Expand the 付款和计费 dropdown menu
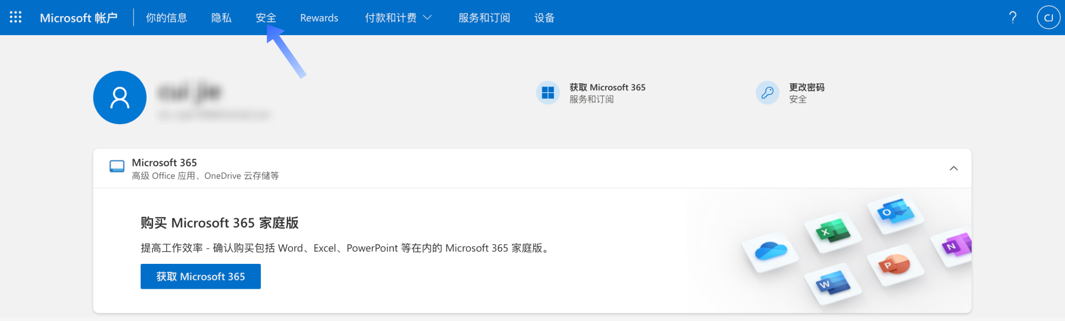The image size is (1065, 321). tap(398, 18)
